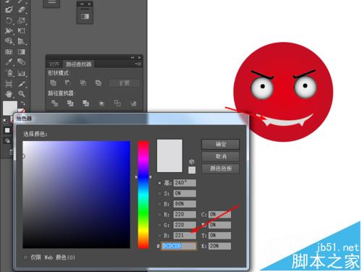362x272 pixels.
Task: Click the K value field showing 20%
Action: 219,246
